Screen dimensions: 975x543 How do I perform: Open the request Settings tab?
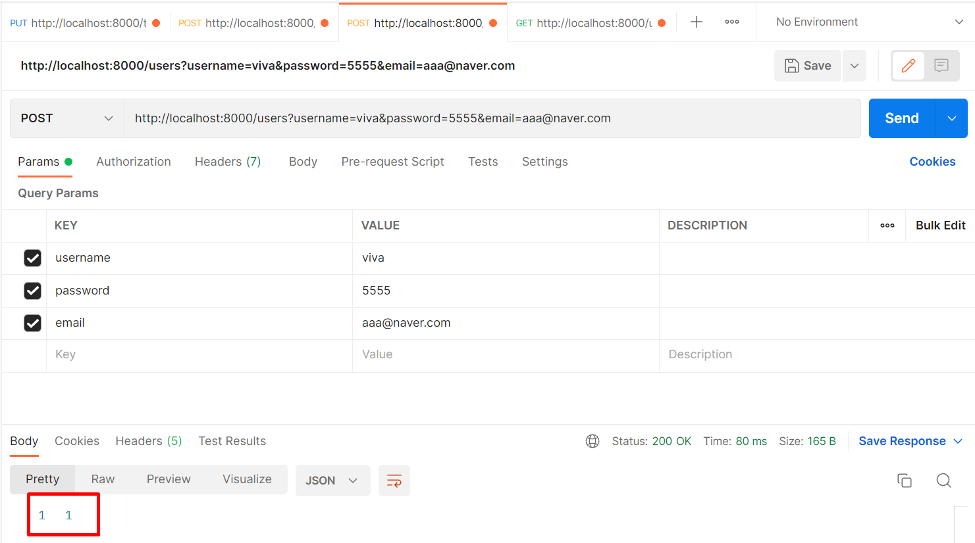(544, 162)
